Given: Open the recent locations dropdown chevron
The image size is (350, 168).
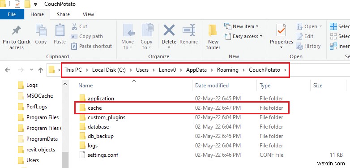Looking at the screenshot, I should pos(31,70).
